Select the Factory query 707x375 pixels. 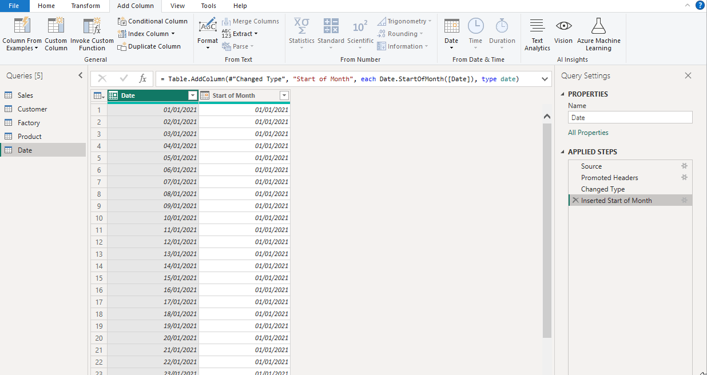[43, 123]
